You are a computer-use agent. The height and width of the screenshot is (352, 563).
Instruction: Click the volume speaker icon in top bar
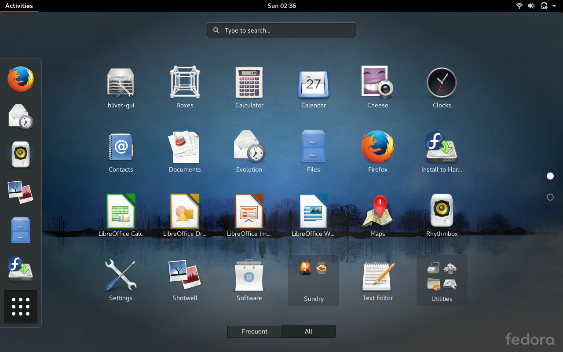pyautogui.click(x=531, y=6)
